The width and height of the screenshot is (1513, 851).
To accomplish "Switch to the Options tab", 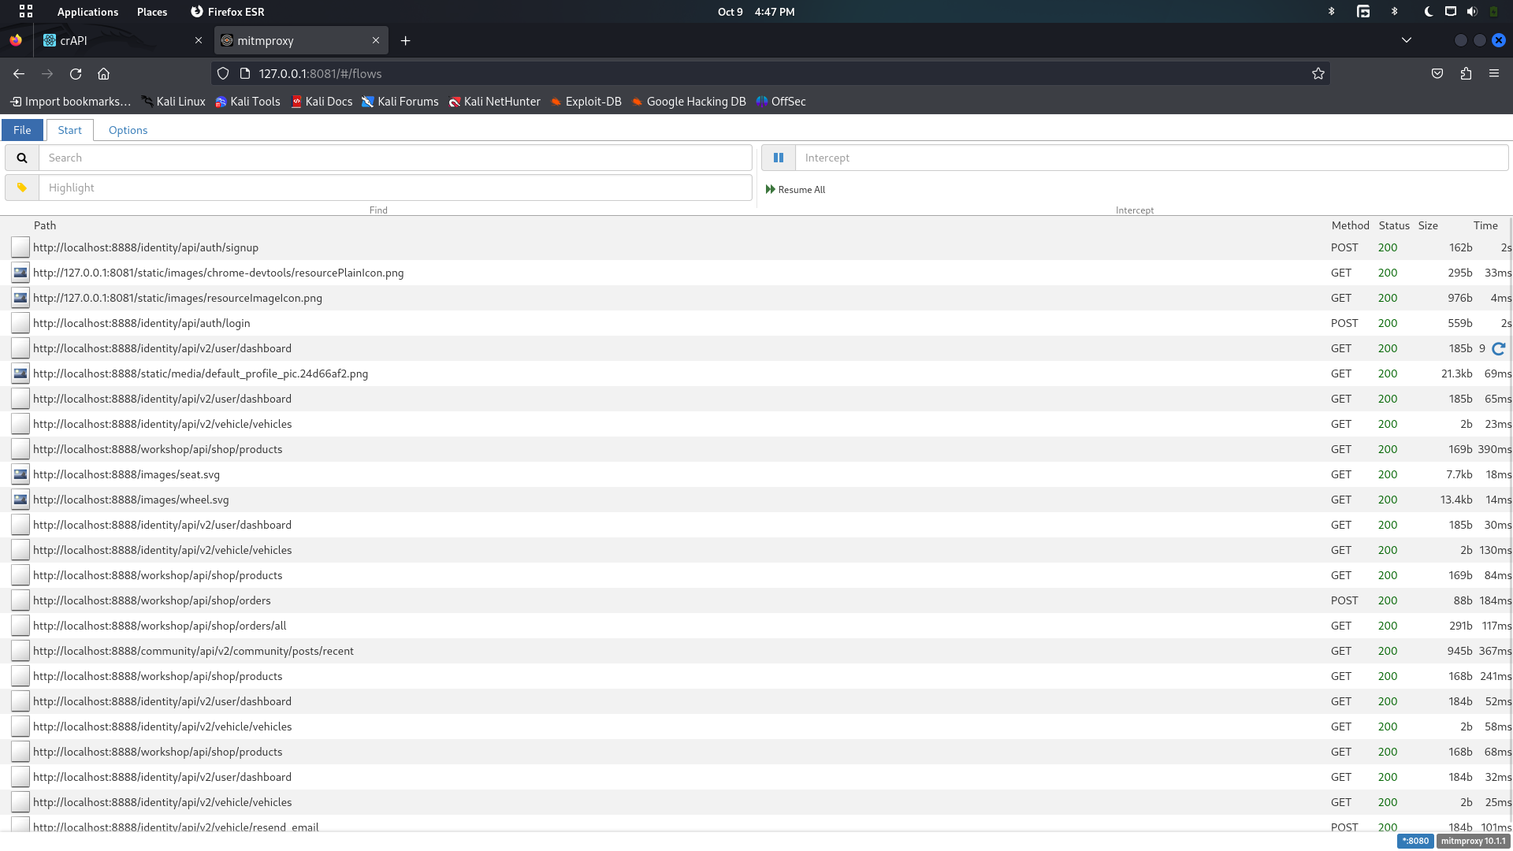I will coord(128,130).
